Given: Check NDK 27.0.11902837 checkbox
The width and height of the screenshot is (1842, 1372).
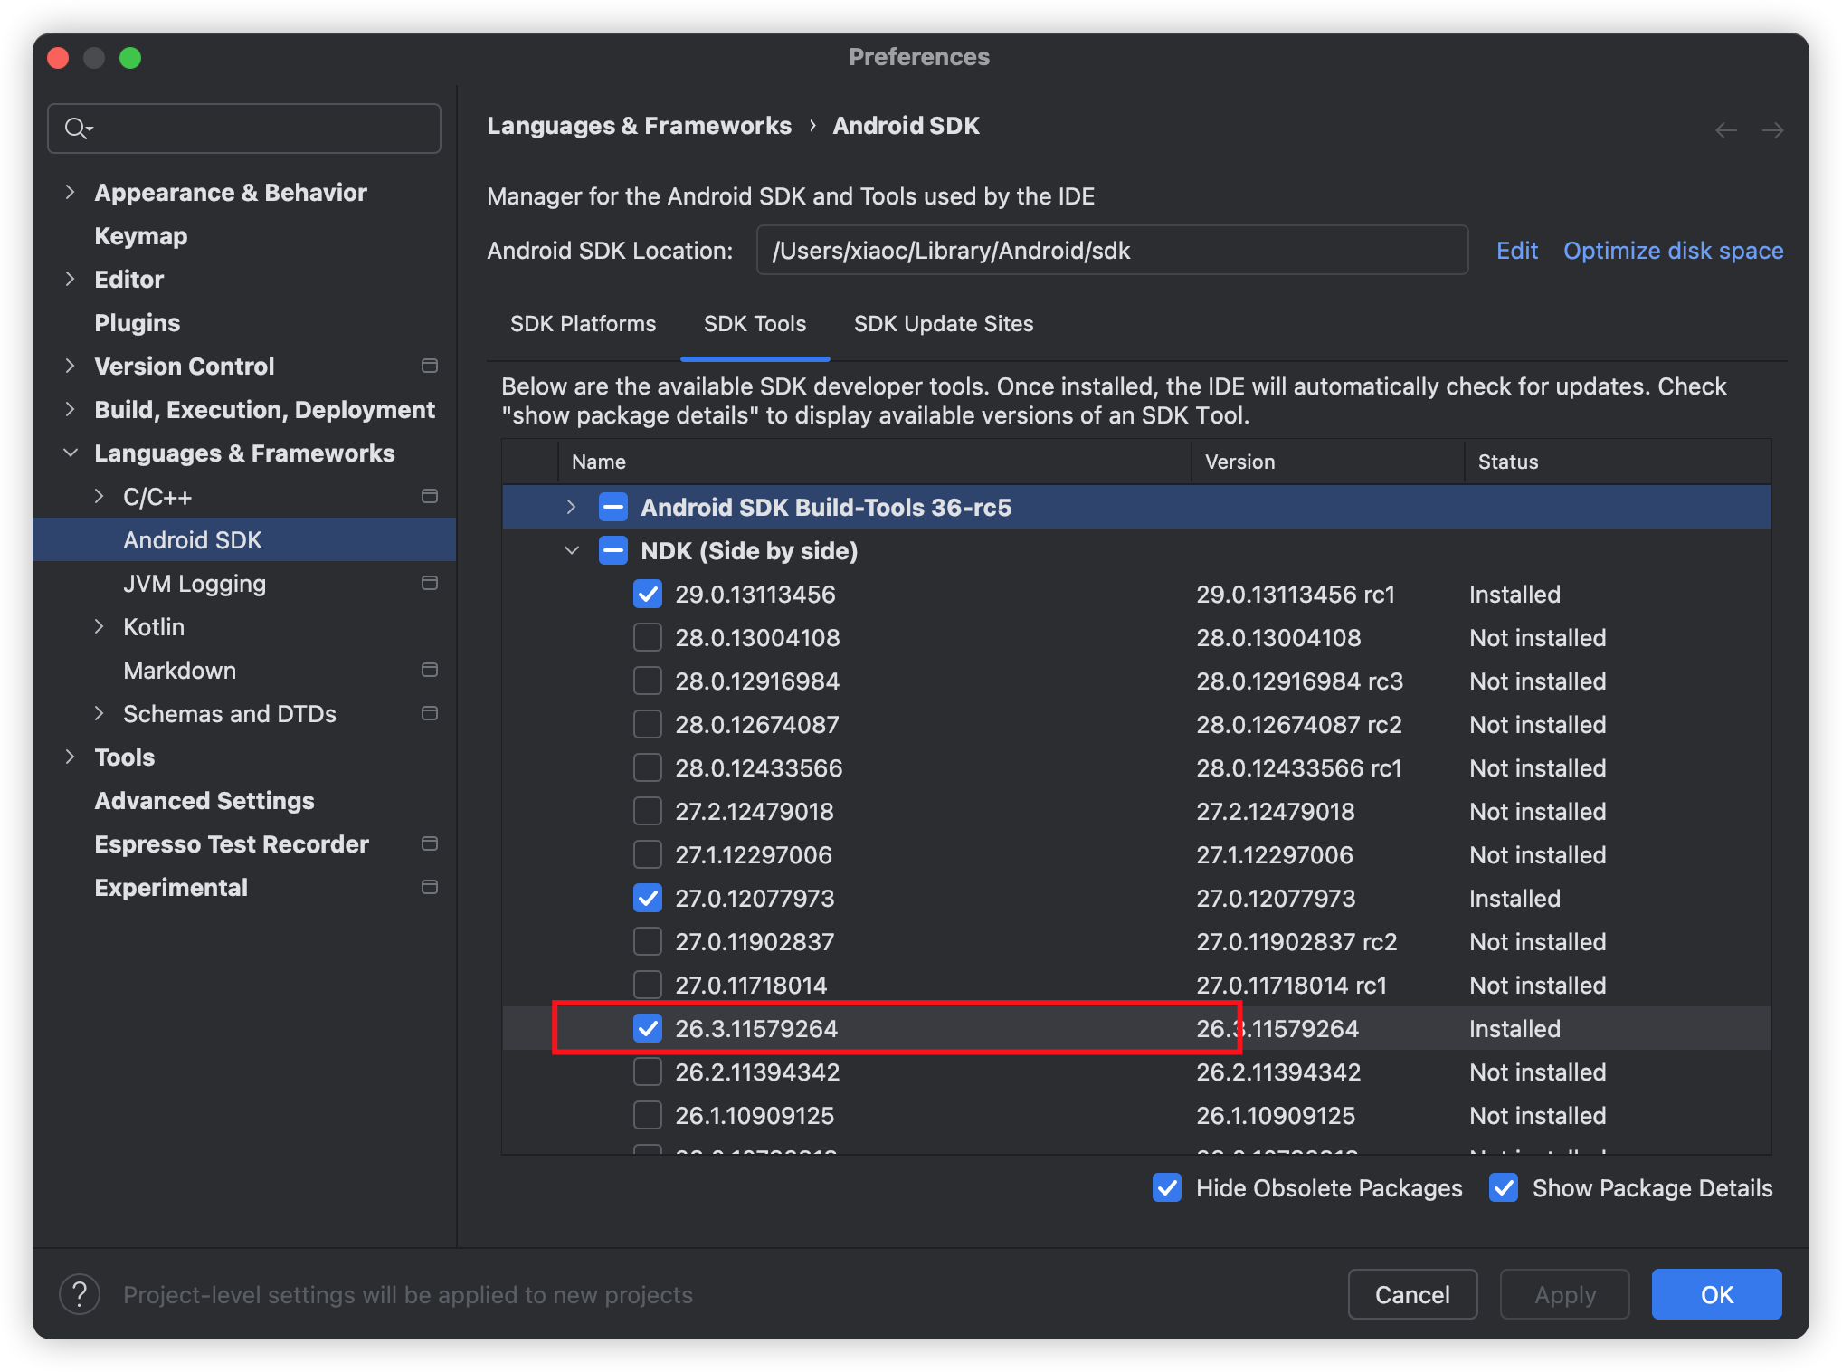Looking at the screenshot, I should (648, 941).
